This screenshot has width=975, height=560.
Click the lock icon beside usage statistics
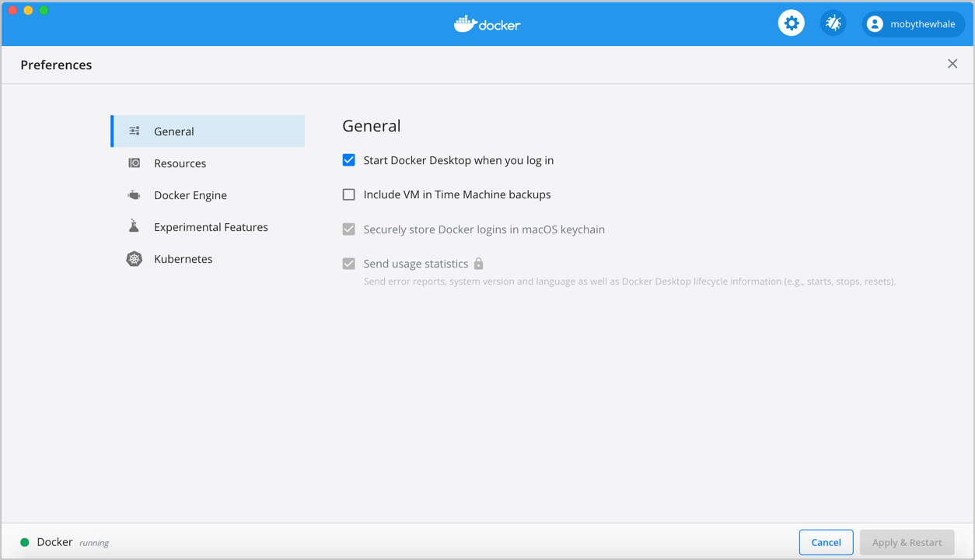tap(479, 264)
